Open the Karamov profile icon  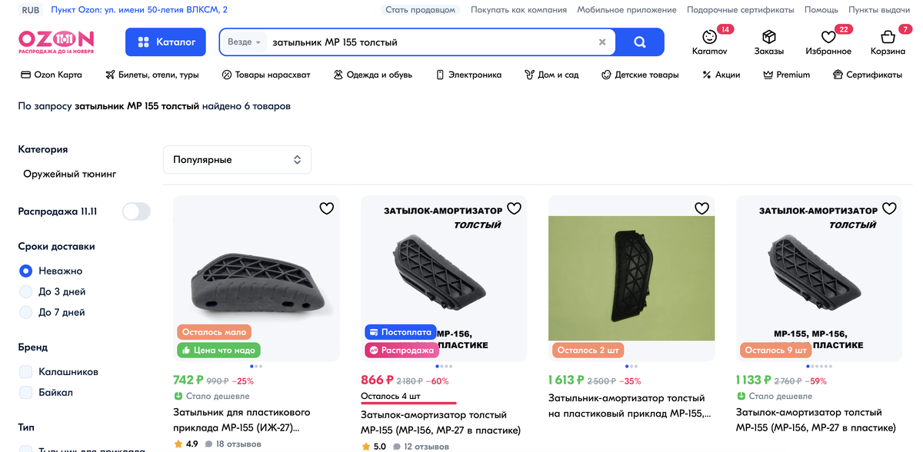pyautogui.click(x=709, y=37)
